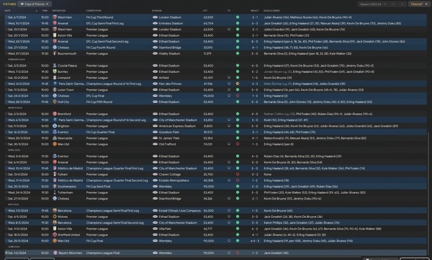The image size is (432, 260).
Task: Open the Filtered dropdown
Action: pos(420,4)
